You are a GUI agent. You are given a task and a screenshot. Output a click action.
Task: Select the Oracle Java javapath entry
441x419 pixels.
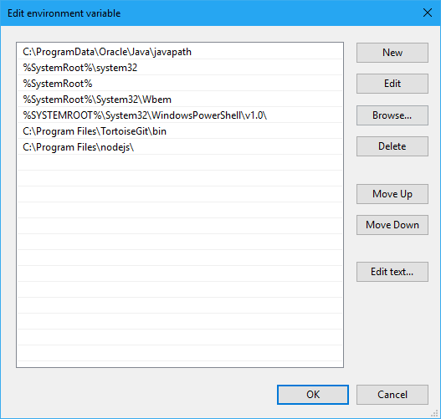[180, 52]
